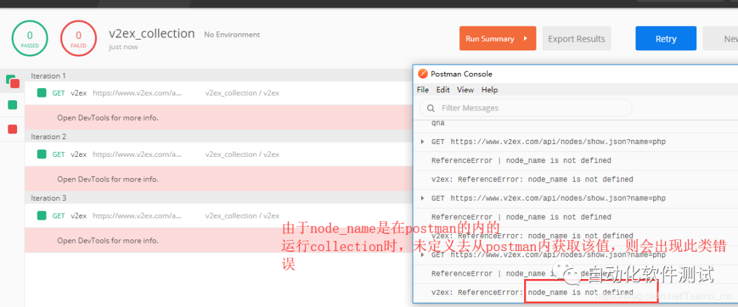Expand the second GET show.json?name=php console entry
Viewport: 738px width, 307px height.
pyautogui.click(x=422, y=199)
